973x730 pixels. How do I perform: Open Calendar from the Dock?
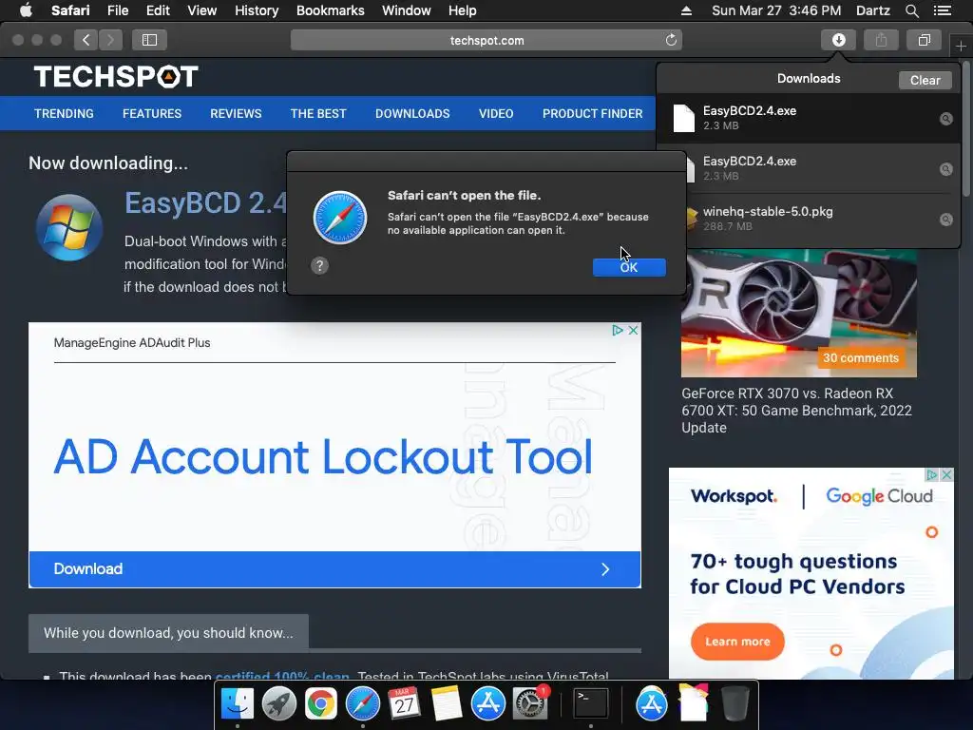click(404, 704)
